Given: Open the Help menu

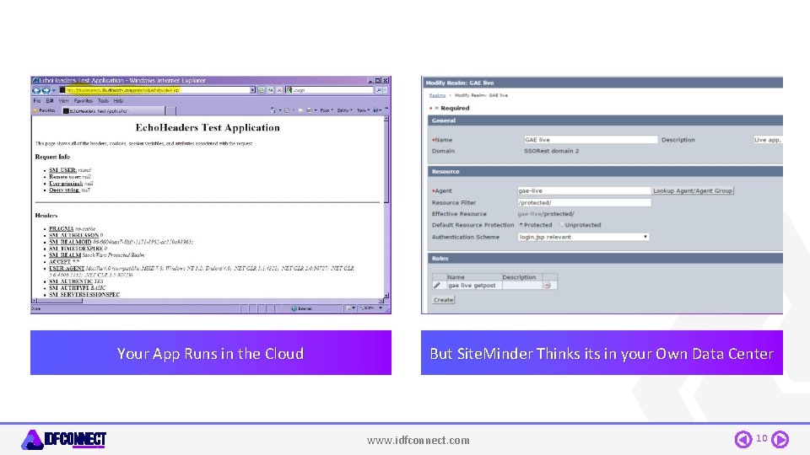Looking at the screenshot, I should (118, 101).
